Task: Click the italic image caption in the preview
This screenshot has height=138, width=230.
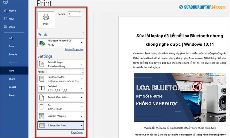Action: 180,128
